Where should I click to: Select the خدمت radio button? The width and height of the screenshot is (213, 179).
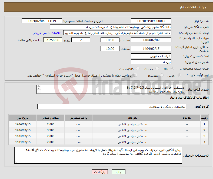[x=157, y=68]
